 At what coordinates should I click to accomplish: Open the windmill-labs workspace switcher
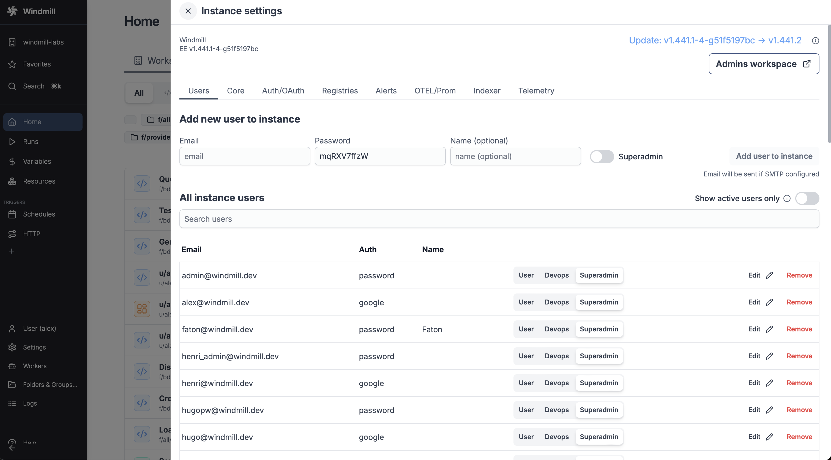tap(43, 42)
